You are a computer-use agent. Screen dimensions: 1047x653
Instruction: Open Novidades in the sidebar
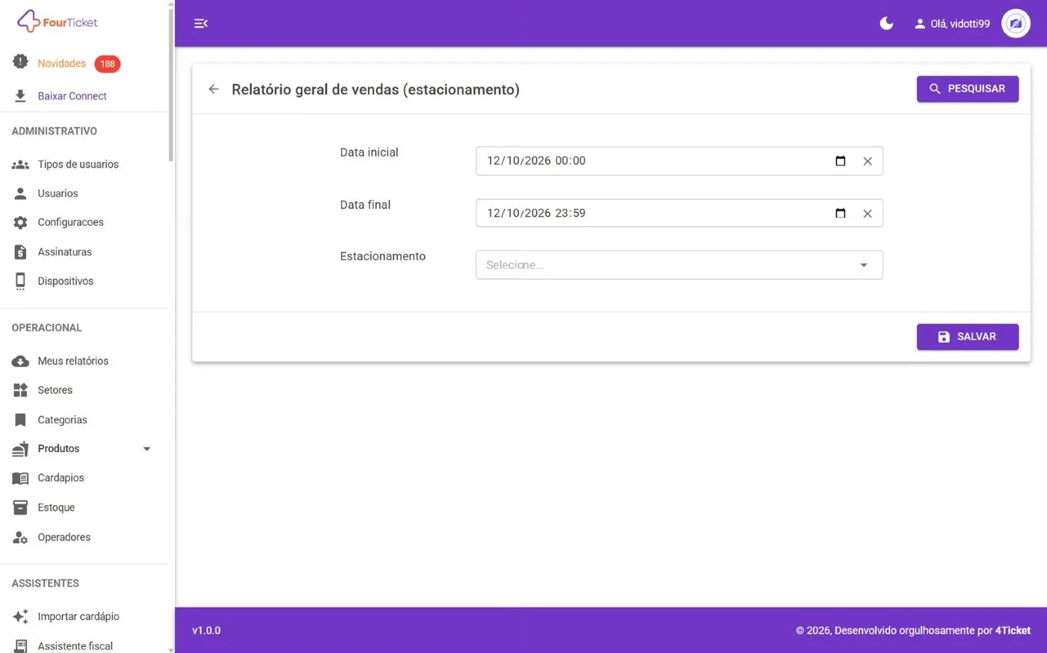point(61,64)
